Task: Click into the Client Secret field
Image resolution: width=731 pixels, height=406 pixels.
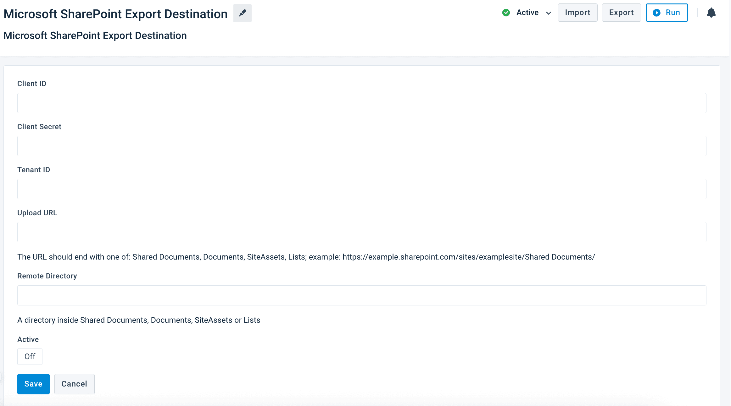Action: (362, 146)
